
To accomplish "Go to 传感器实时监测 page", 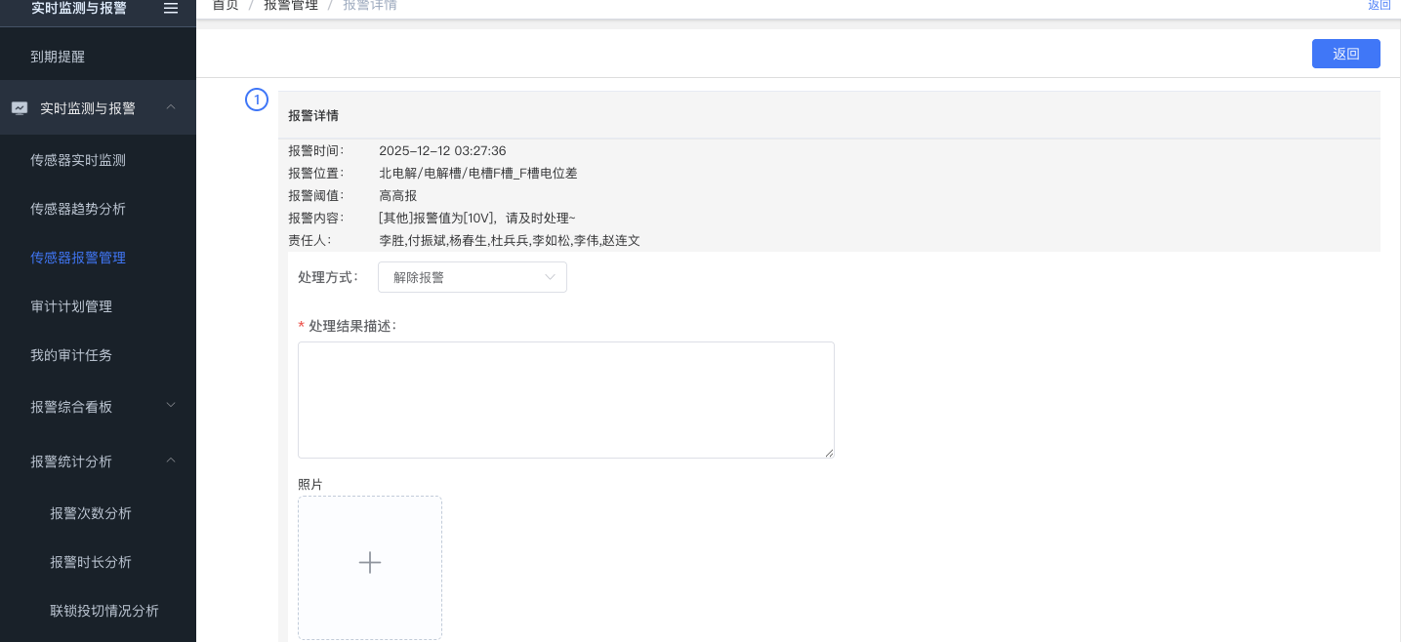I will (78, 160).
